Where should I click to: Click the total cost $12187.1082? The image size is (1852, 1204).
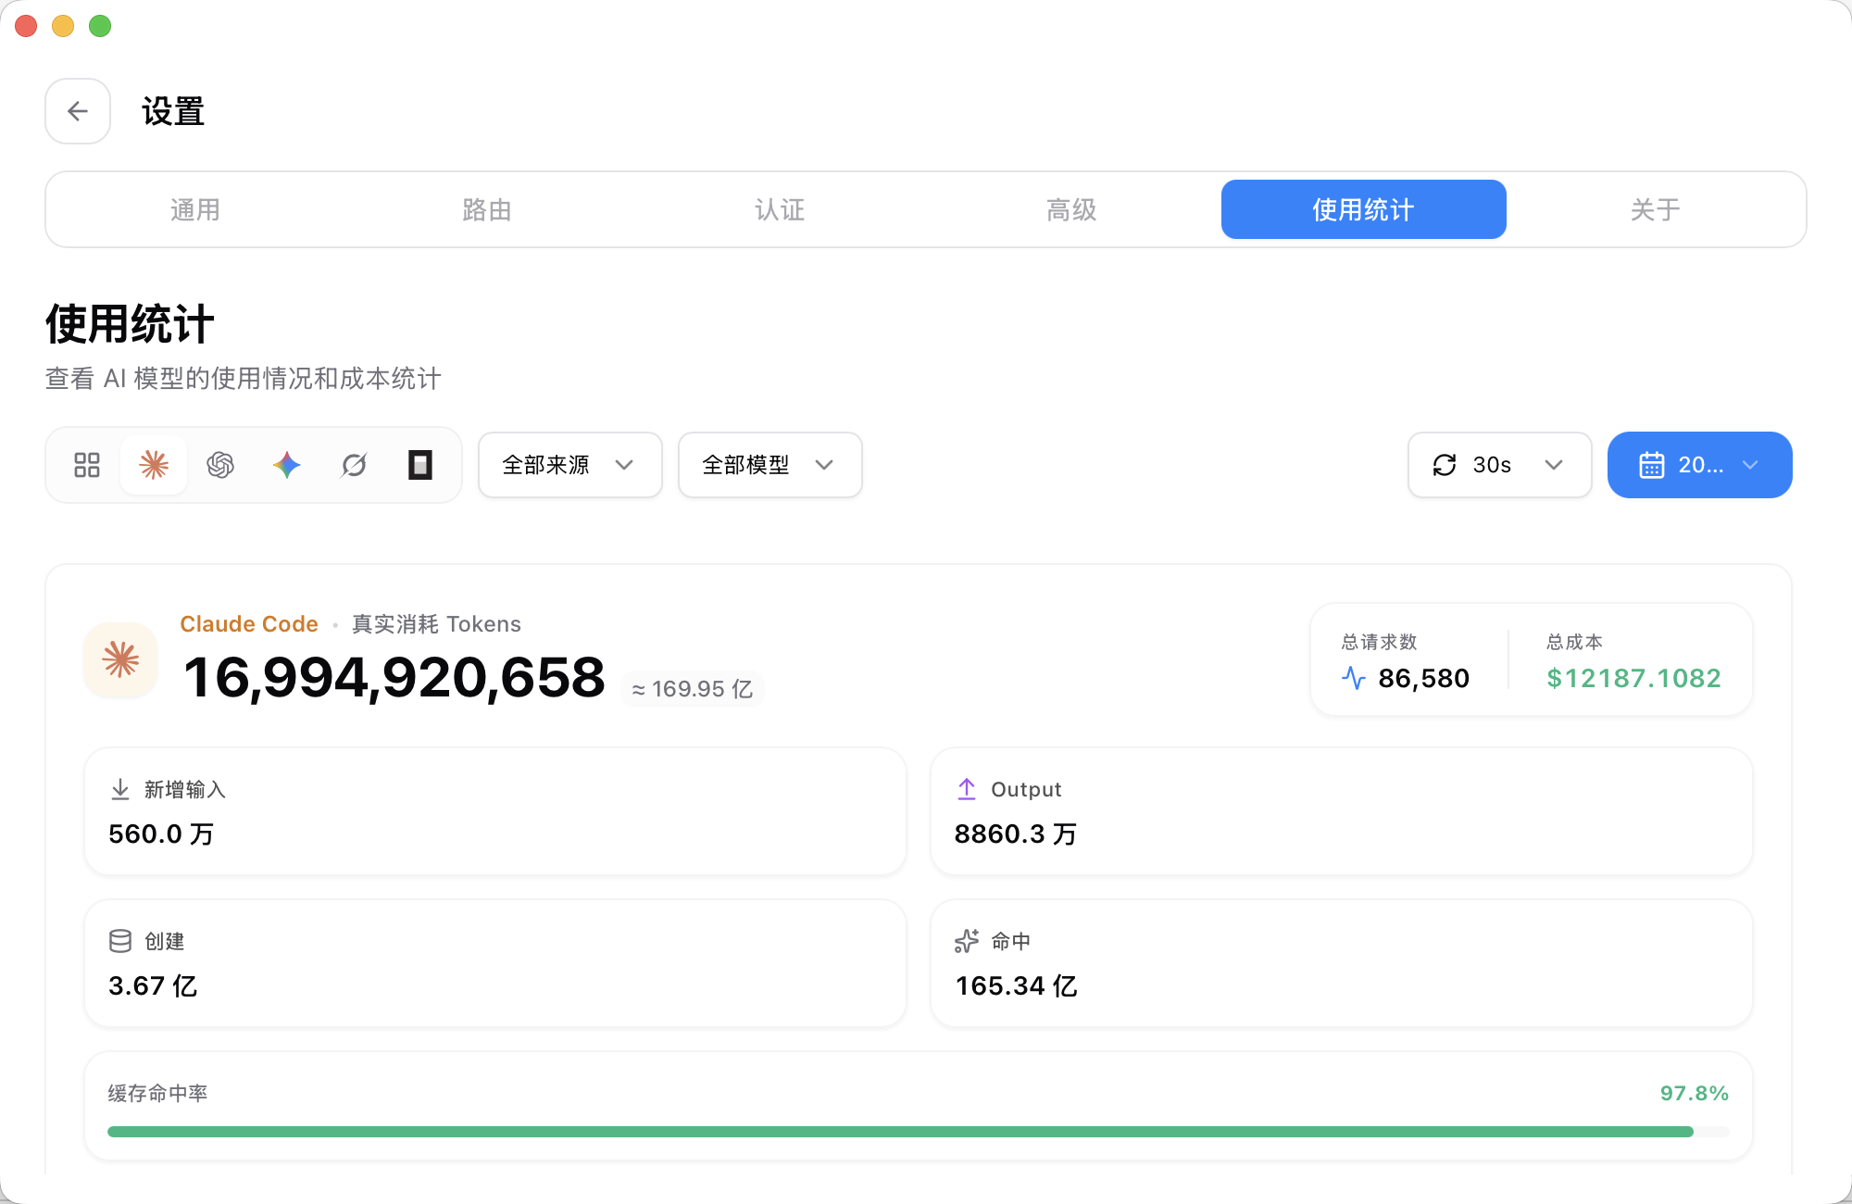coord(1633,679)
